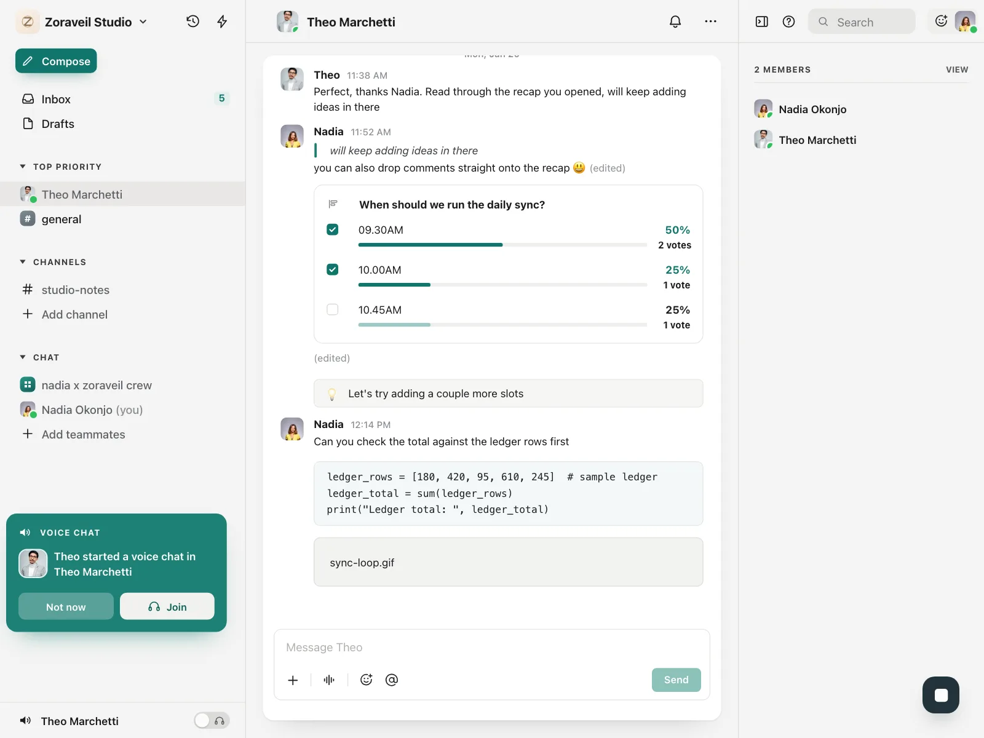Toggle the headphones switch in footer
Viewport: 984px width, 738px height.
212,720
